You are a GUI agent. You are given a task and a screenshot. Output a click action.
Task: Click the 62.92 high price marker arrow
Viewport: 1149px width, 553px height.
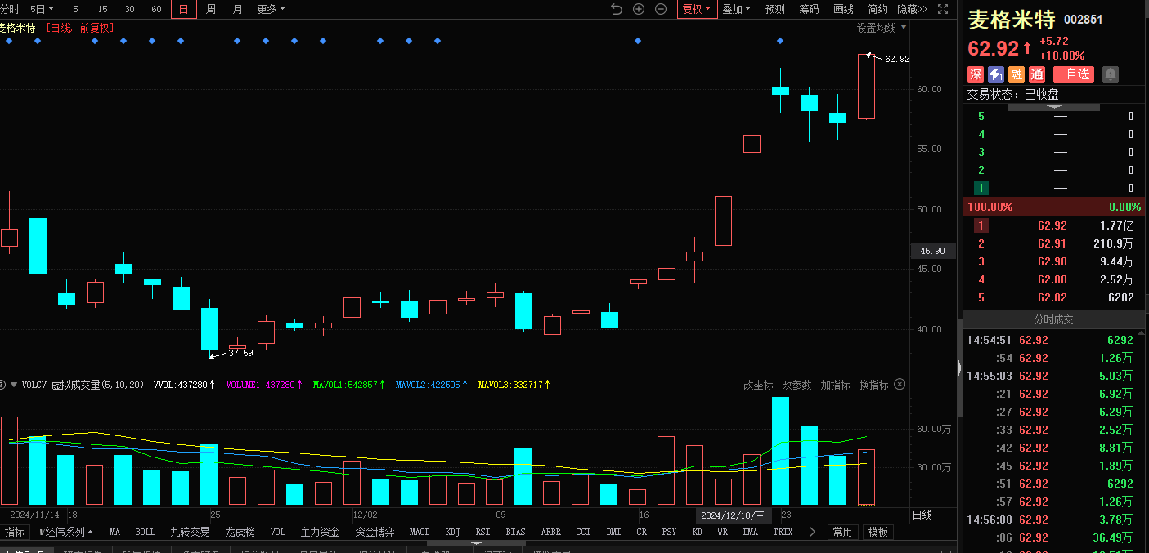point(873,56)
